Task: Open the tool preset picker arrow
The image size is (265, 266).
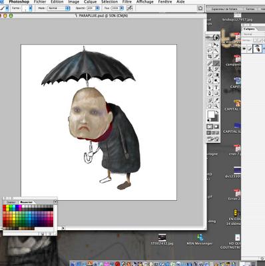Action: pyautogui.click(x=7, y=8)
